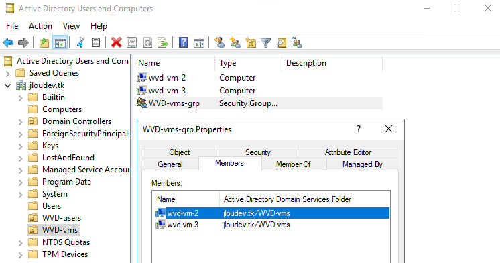Collapse the jloudev.tk domain node
This screenshot has height=263, width=500.
(x=7, y=85)
